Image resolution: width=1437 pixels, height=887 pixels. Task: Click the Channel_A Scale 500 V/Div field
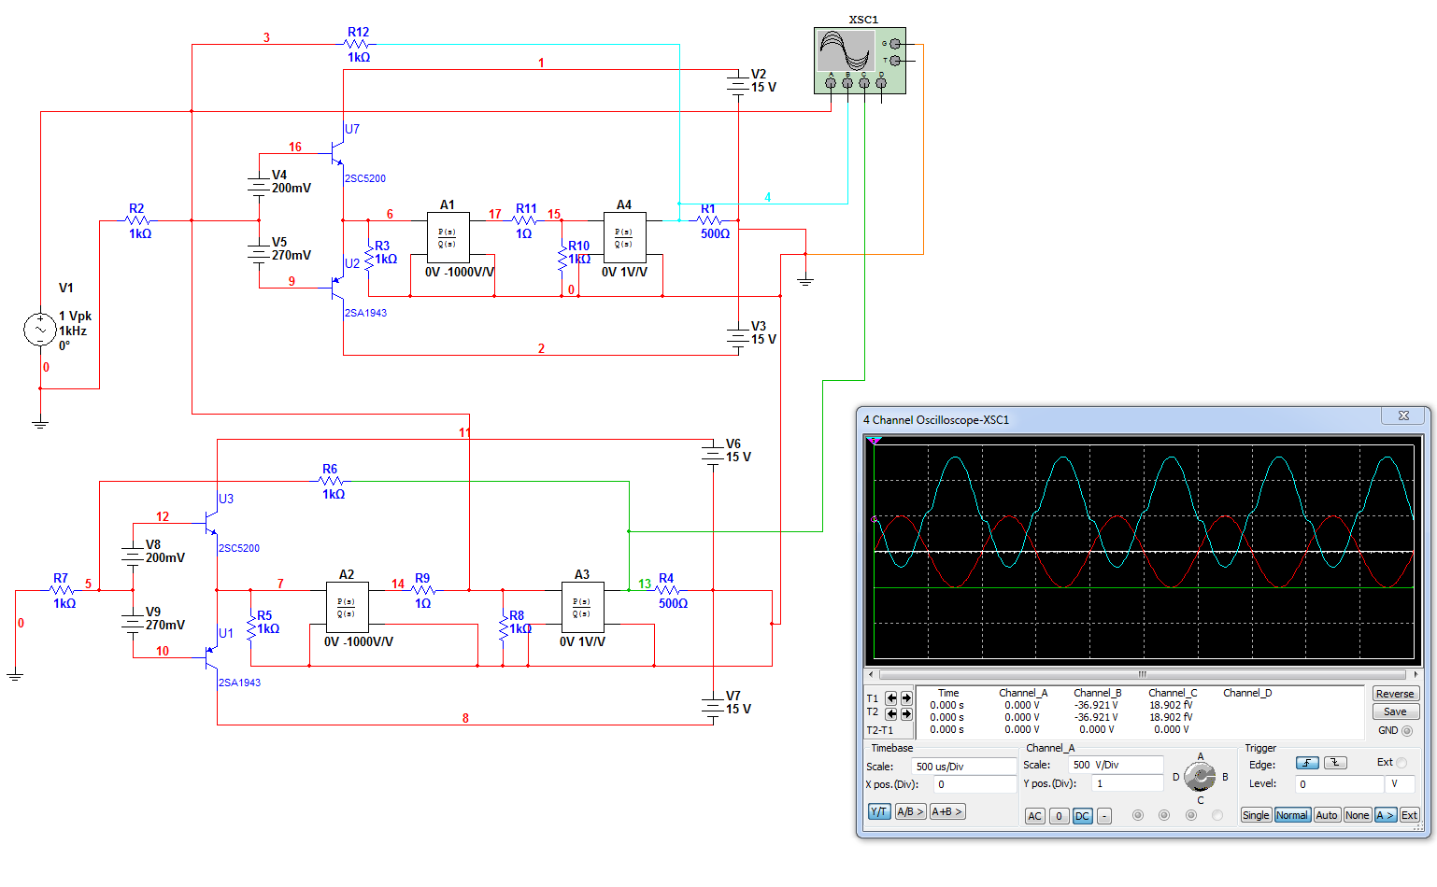click(x=1116, y=765)
